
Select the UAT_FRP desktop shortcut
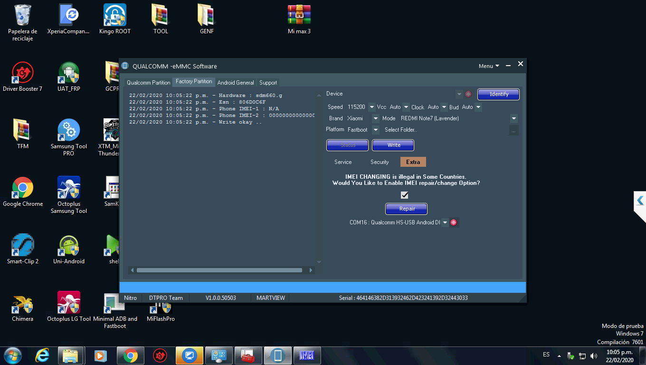(x=69, y=77)
